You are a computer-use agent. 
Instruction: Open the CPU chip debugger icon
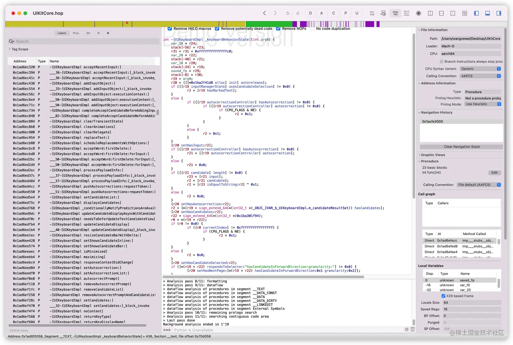pyautogui.click(x=418, y=13)
